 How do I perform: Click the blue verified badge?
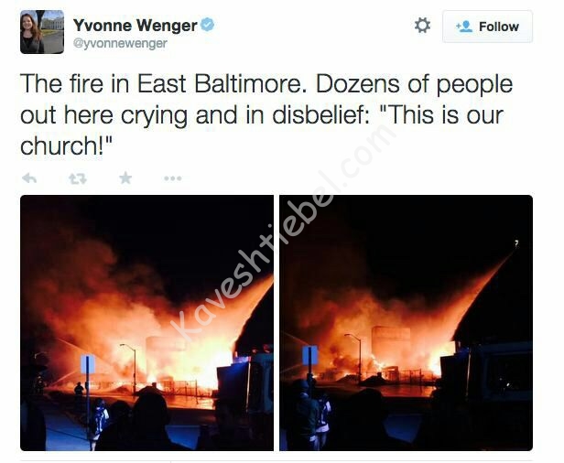coord(208,25)
